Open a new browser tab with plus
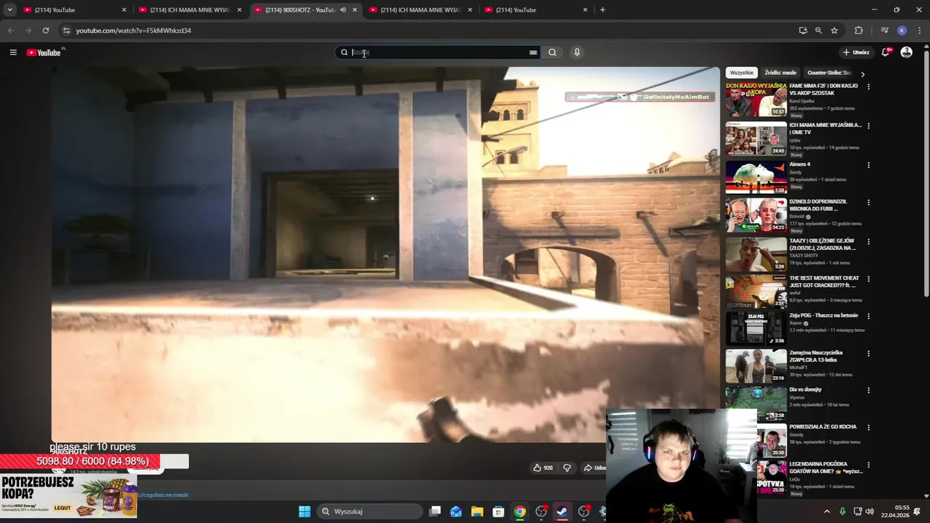Viewport: 930px width, 523px height. coord(602,10)
